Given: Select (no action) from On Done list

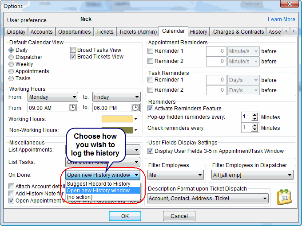Looking at the screenshot, I should [x=79, y=197].
